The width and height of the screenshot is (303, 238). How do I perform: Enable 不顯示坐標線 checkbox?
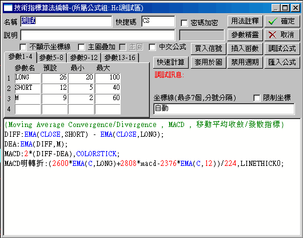[x=23, y=47]
